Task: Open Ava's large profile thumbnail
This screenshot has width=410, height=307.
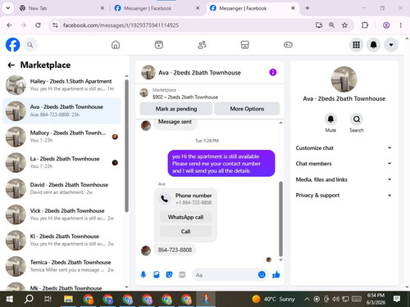Action: pos(344,79)
